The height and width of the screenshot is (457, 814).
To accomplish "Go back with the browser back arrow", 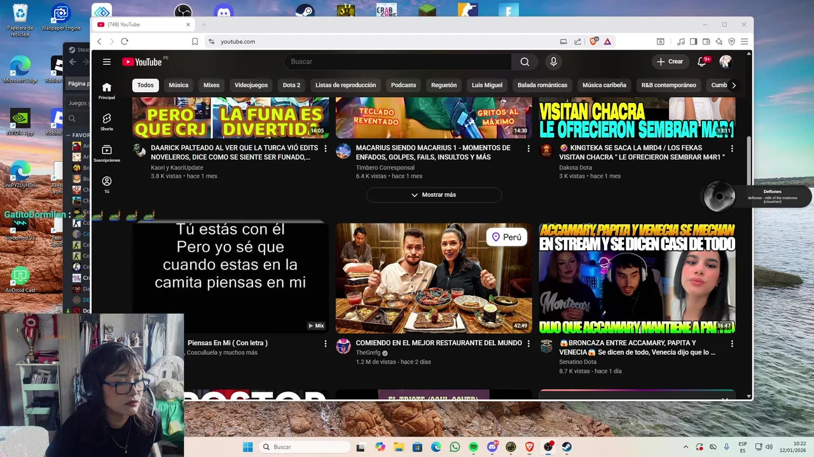I will [x=99, y=41].
